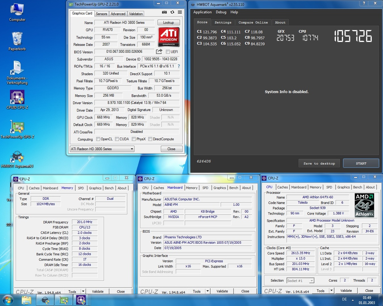Take a GPU-Z screenshot with camera icon
The height and width of the screenshot is (306, 383).
click(164, 12)
